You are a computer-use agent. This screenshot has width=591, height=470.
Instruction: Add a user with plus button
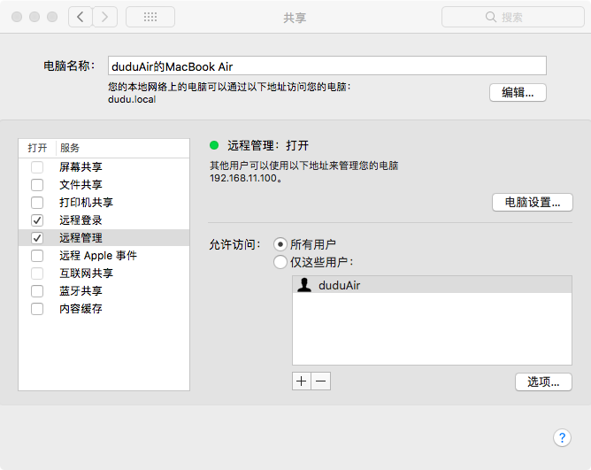pos(302,381)
